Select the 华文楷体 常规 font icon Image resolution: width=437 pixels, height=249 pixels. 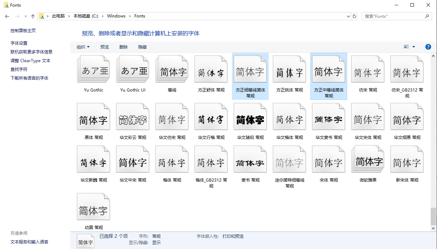(x=289, y=117)
